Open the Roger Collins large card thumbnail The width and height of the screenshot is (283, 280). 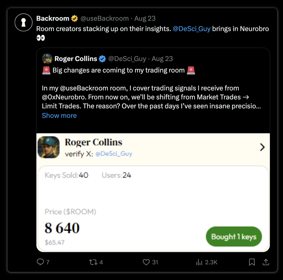pos(48,147)
